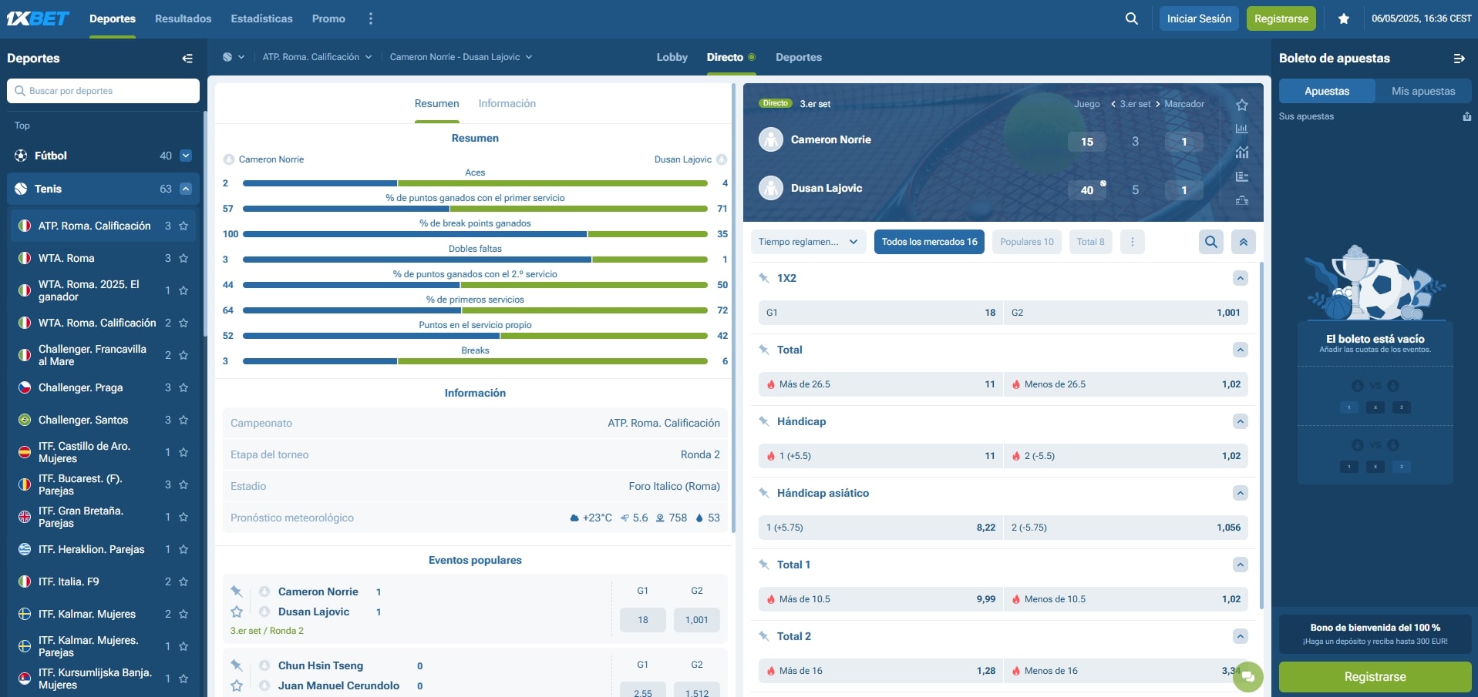Open the Tiempo reglamentario dropdown

coord(808,242)
